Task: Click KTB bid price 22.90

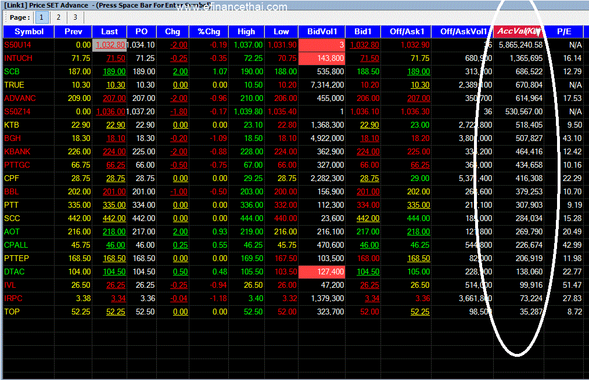Action: 369,125
